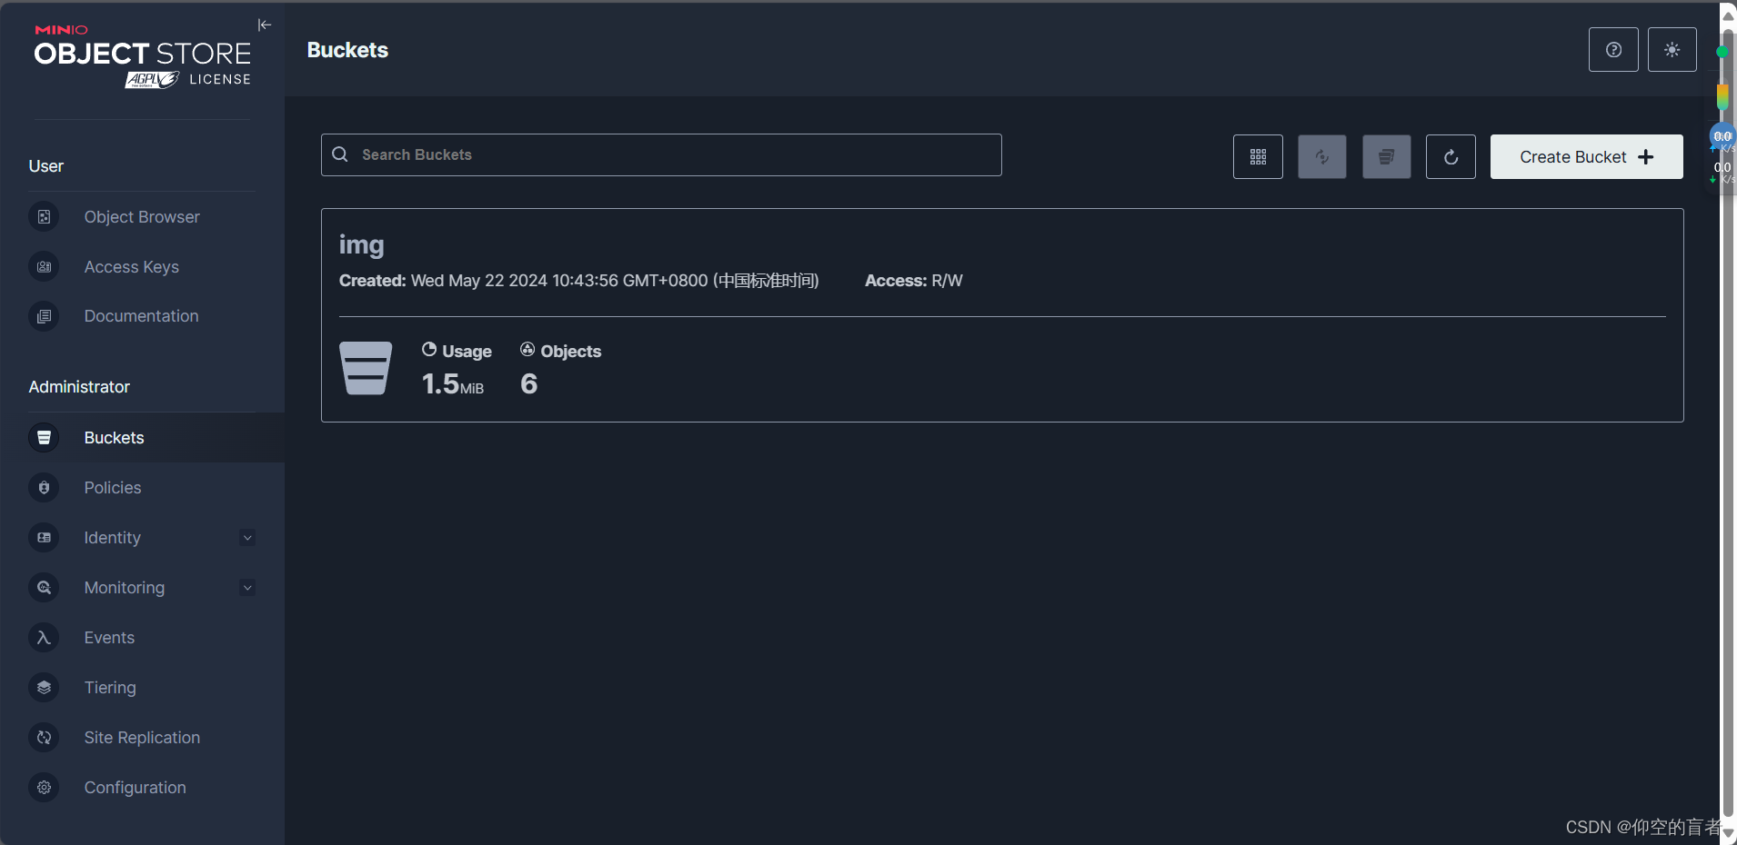Open the img bucket

point(361,244)
